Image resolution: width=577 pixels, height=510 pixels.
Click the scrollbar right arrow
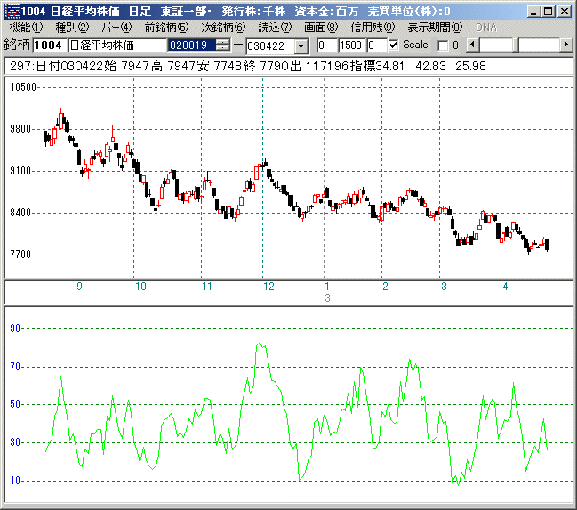pos(566,45)
